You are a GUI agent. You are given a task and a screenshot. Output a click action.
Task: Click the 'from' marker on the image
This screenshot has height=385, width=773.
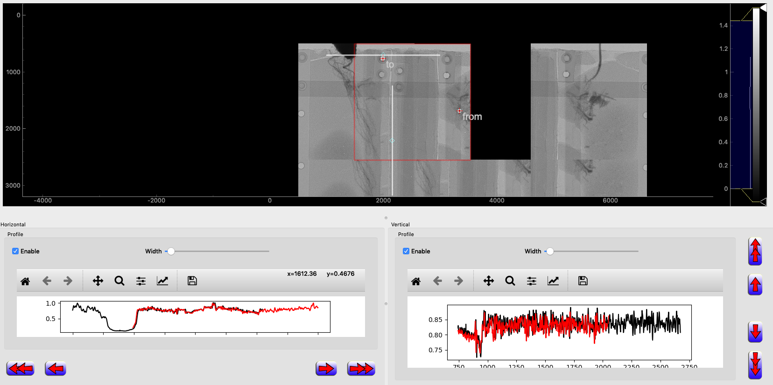pos(459,111)
